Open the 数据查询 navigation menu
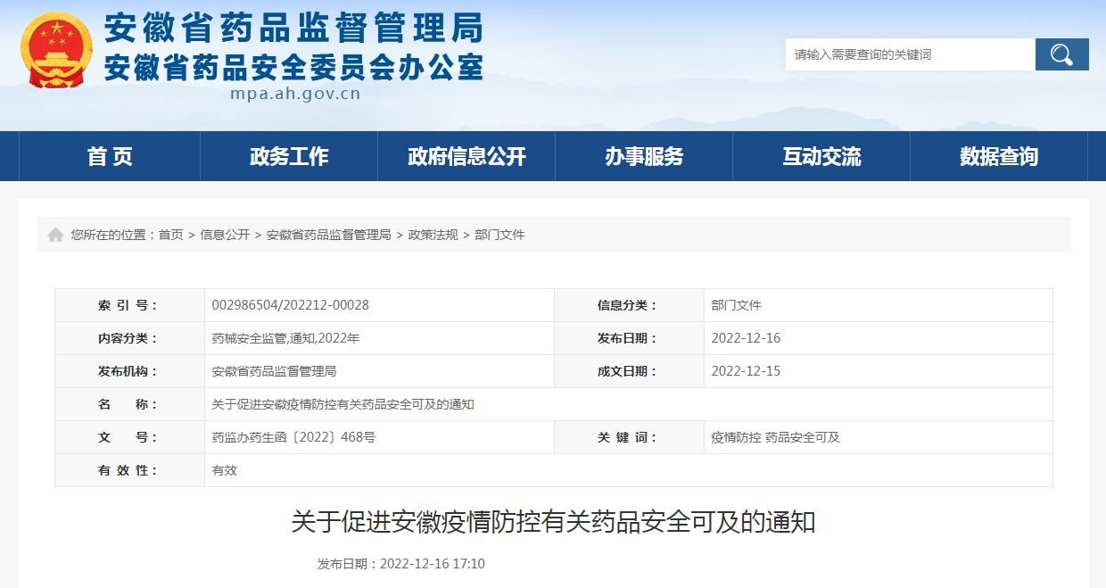 coord(999,156)
